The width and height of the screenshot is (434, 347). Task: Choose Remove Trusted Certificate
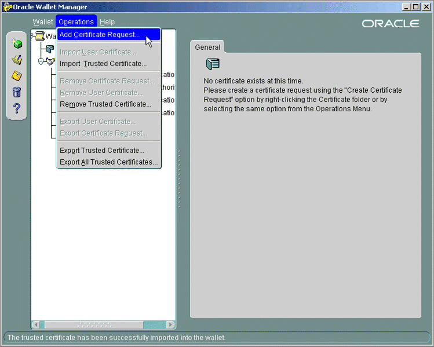[x=109, y=104]
